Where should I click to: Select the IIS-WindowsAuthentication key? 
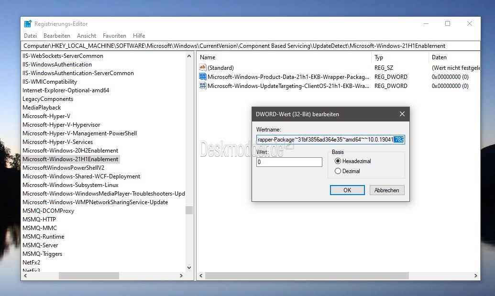point(57,65)
